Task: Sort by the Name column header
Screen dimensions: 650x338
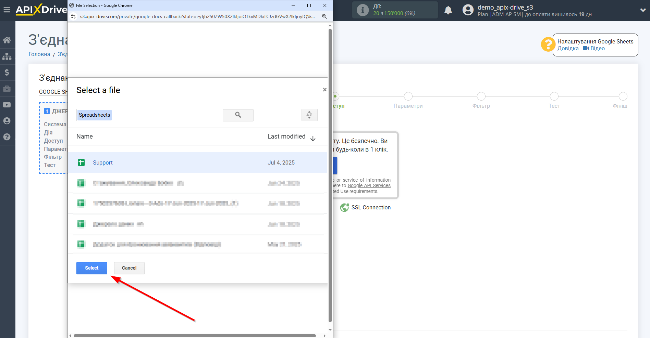Action: click(85, 136)
